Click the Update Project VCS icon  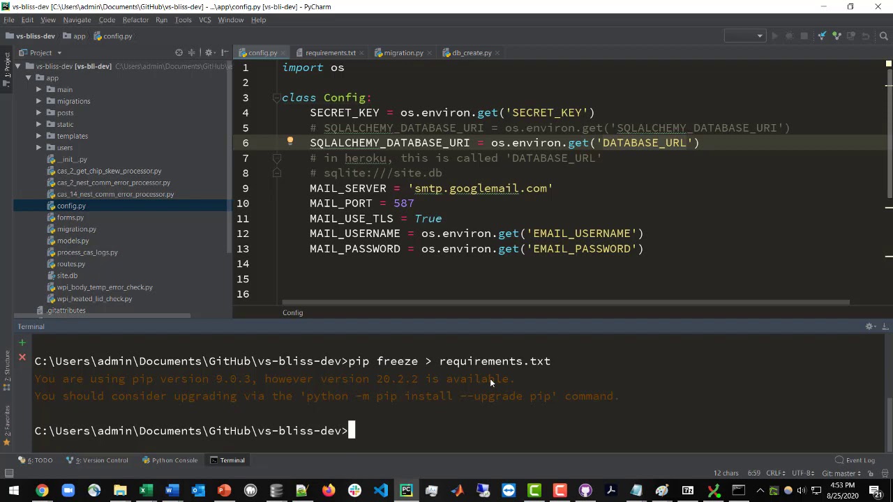(x=822, y=36)
